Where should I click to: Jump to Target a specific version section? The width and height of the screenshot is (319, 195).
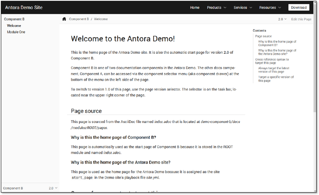[276, 79]
